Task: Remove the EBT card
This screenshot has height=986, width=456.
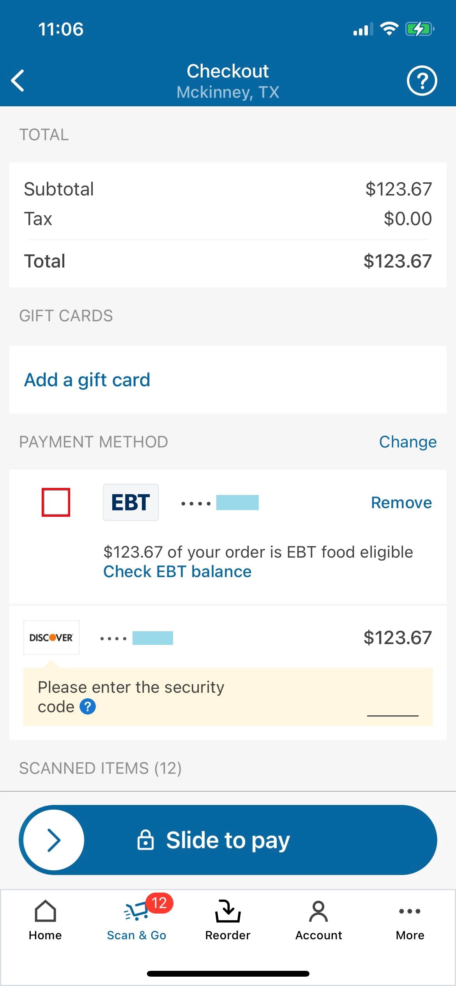Action: pos(401,503)
